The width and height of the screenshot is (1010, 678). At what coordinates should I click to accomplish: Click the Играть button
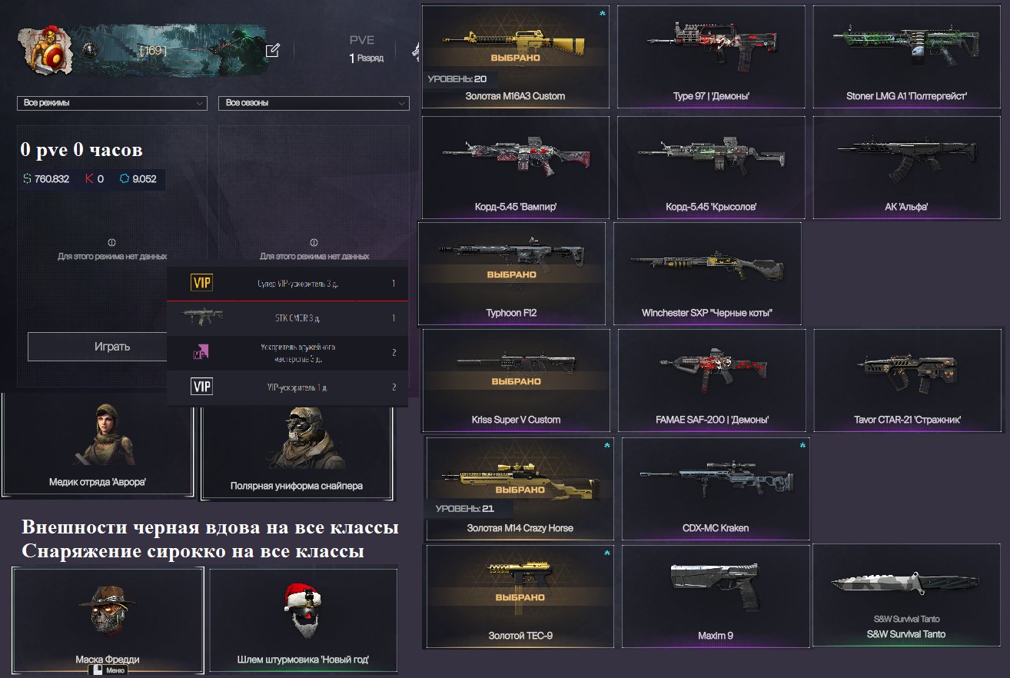(x=112, y=347)
